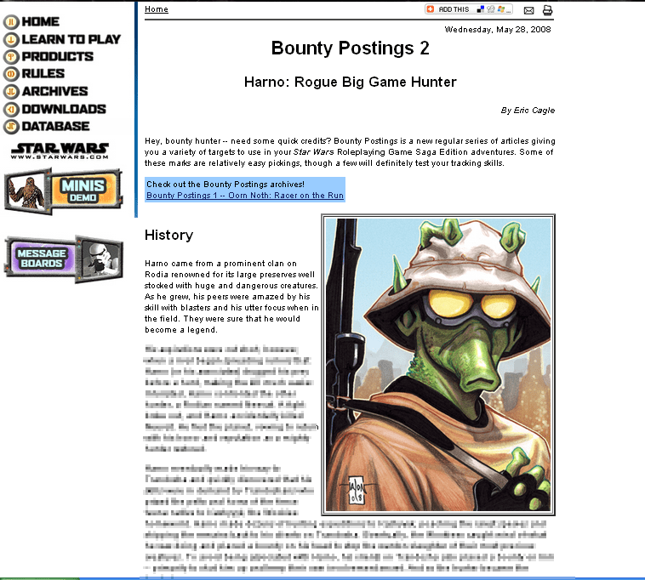
Task: Click the orange plus AddThis icon
Action: 431,9
